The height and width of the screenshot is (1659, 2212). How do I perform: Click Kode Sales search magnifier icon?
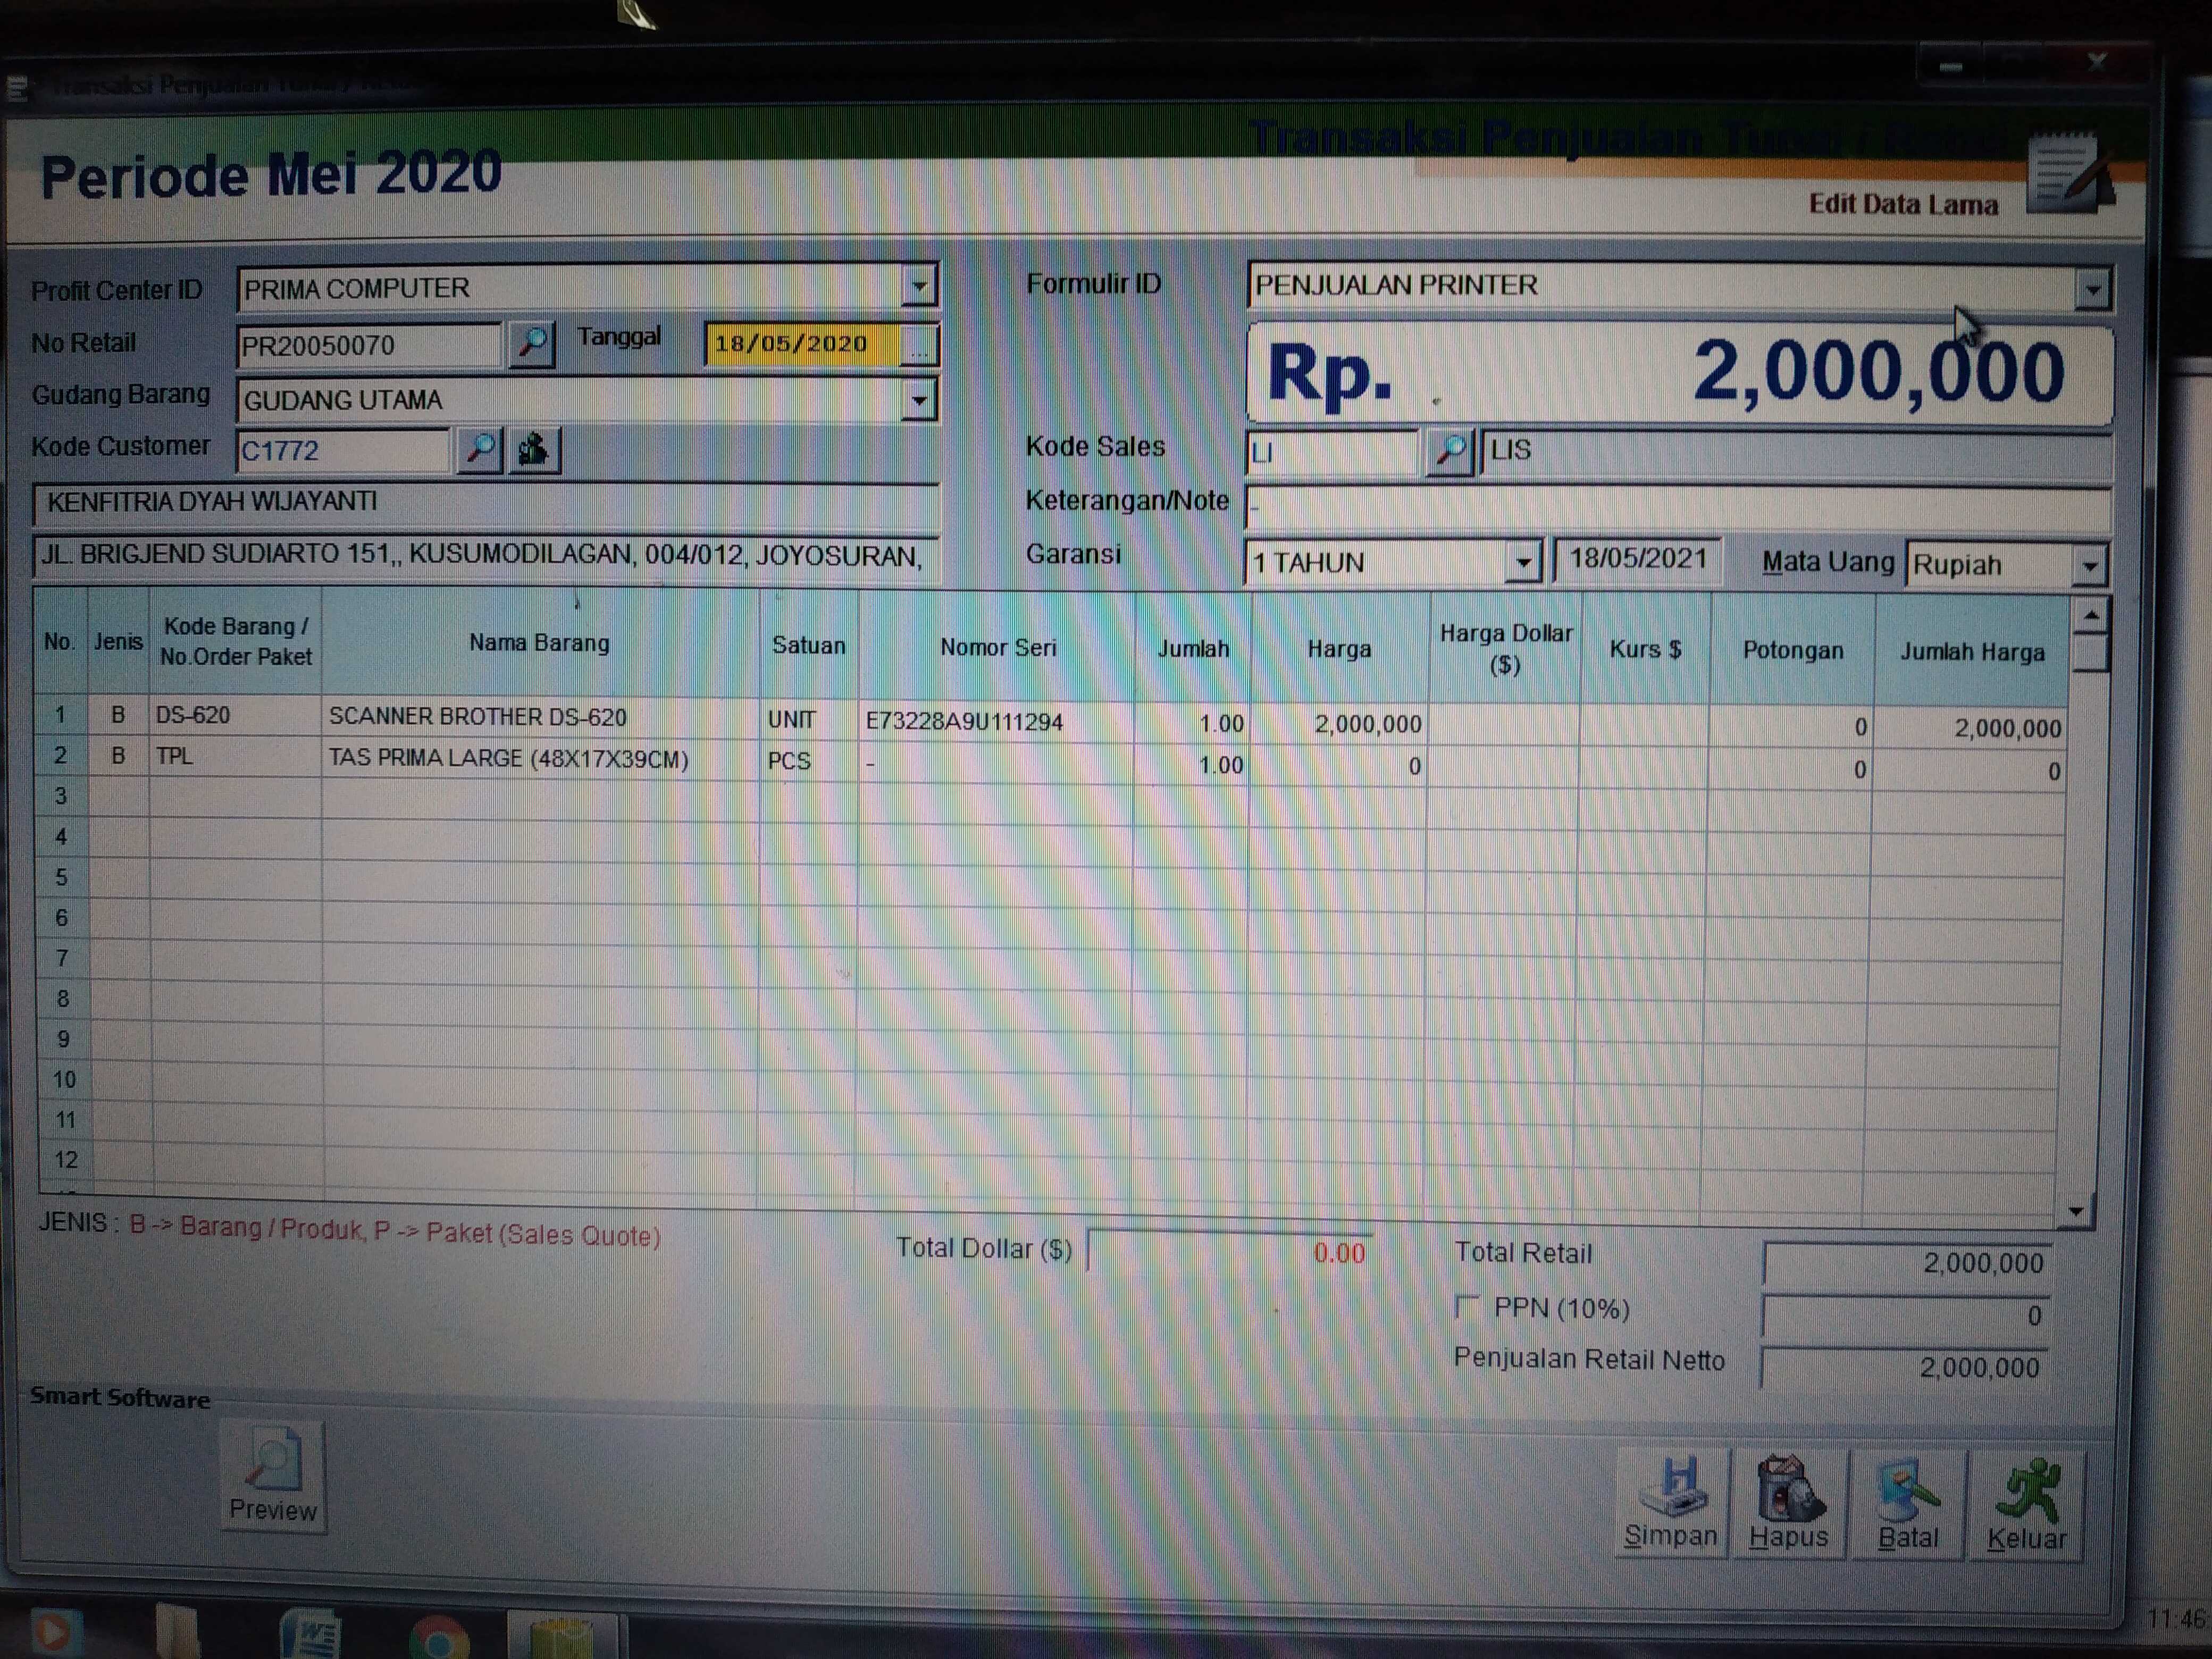(x=1449, y=452)
